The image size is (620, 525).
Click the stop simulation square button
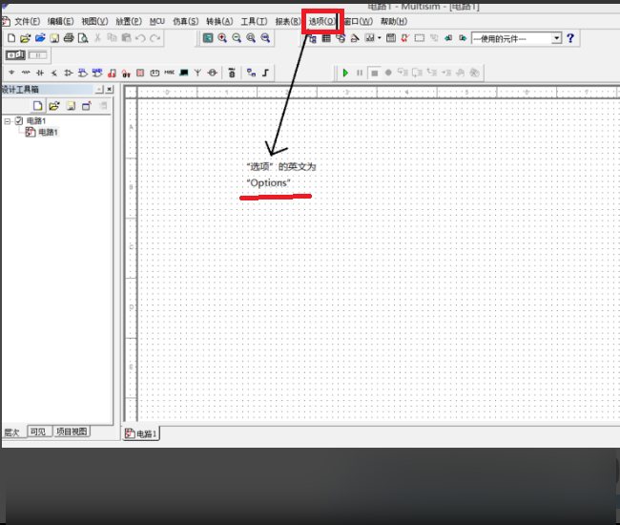(375, 73)
